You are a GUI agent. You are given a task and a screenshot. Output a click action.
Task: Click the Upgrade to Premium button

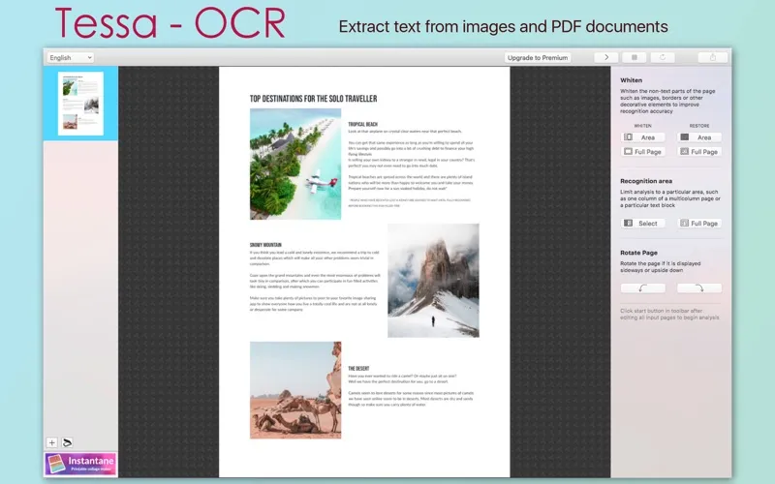tap(538, 57)
